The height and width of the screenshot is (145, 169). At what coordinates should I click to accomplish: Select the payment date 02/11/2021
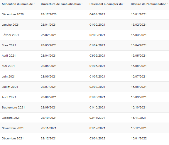click(97, 118)
